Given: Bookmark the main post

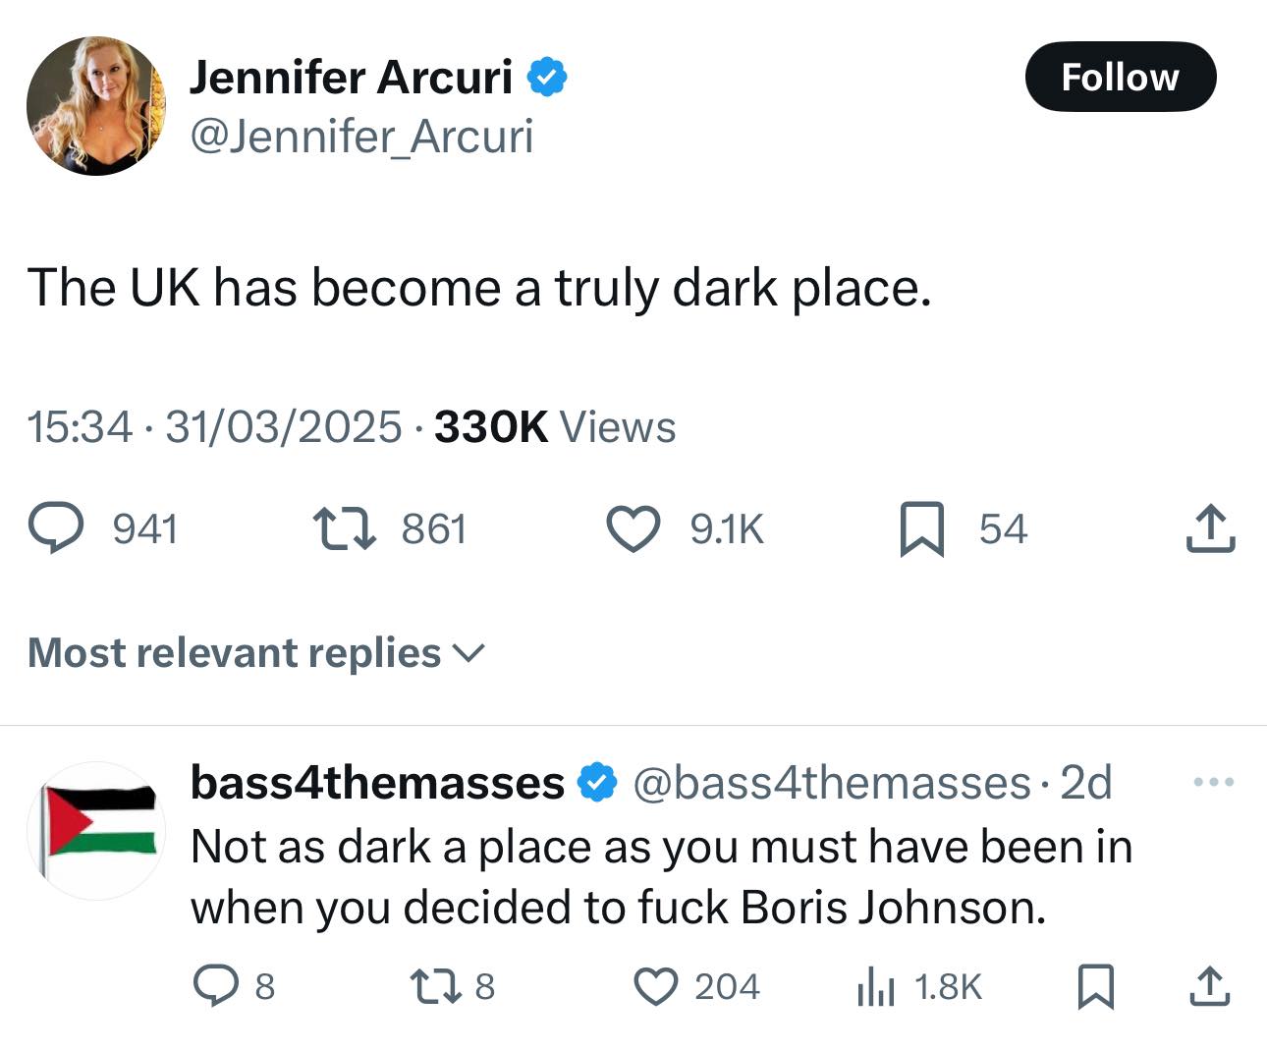Looking at the screenshot, I should click(x=921, y=528).
